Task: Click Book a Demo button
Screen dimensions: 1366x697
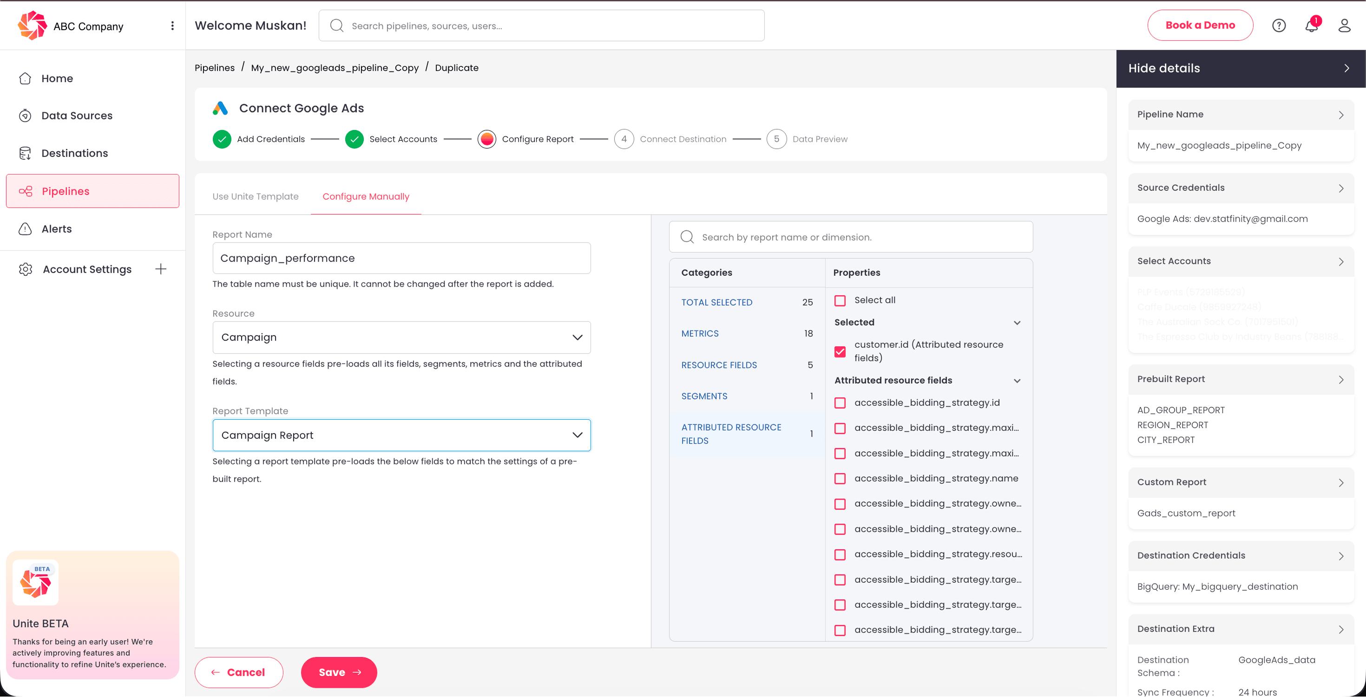Action: (1200, 26)
